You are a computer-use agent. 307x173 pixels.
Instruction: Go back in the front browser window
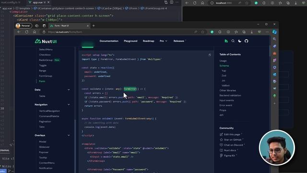click(19, 32)
